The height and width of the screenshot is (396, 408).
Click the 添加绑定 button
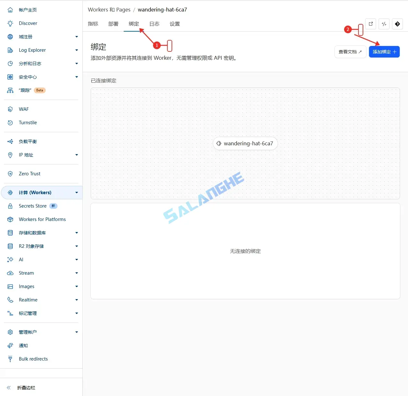384,51
